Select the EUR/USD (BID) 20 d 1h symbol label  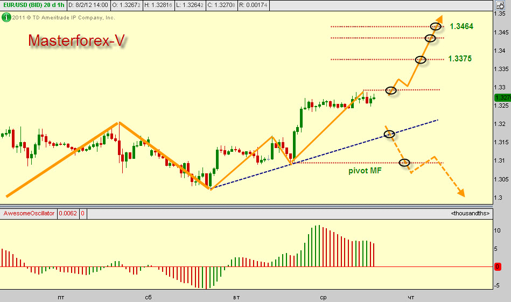(32, 5)
